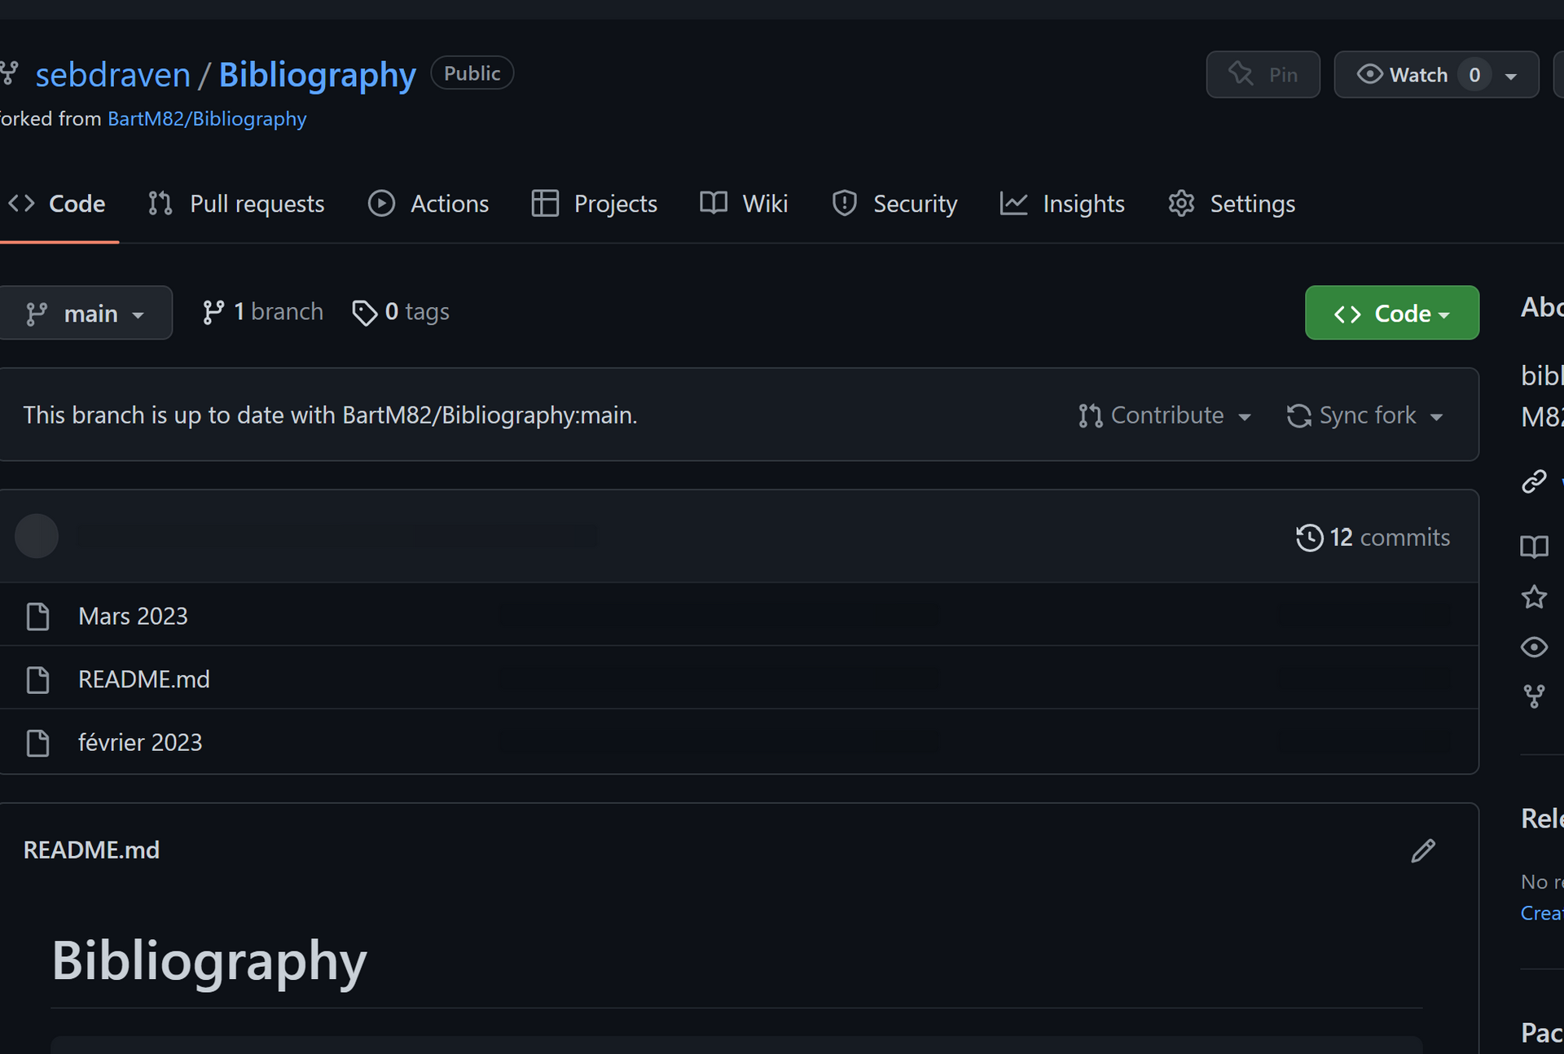Screen dimensions: 1564x1054
Task: Pin this repository with Pin button
Action: click(x=1263, y=75)
